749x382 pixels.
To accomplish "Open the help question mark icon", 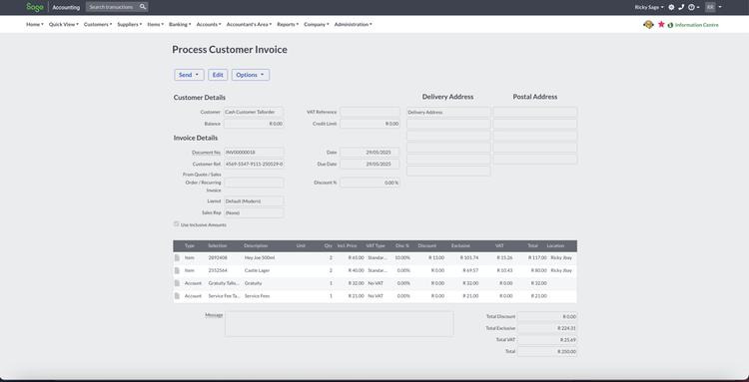I will pyautogui.click(x=691, y=7).
